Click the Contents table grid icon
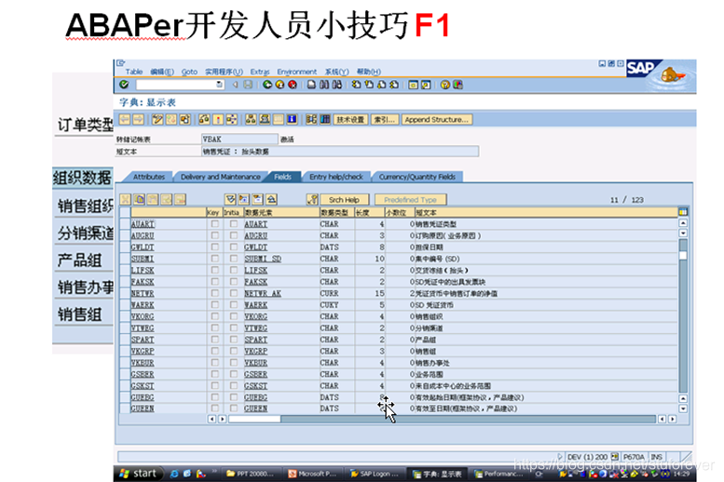This screenshot has width=724, height=482. point(325,119)
